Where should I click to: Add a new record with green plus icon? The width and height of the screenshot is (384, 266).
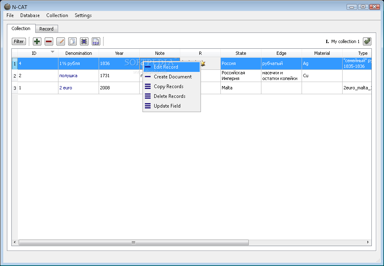tap(37, 41)
